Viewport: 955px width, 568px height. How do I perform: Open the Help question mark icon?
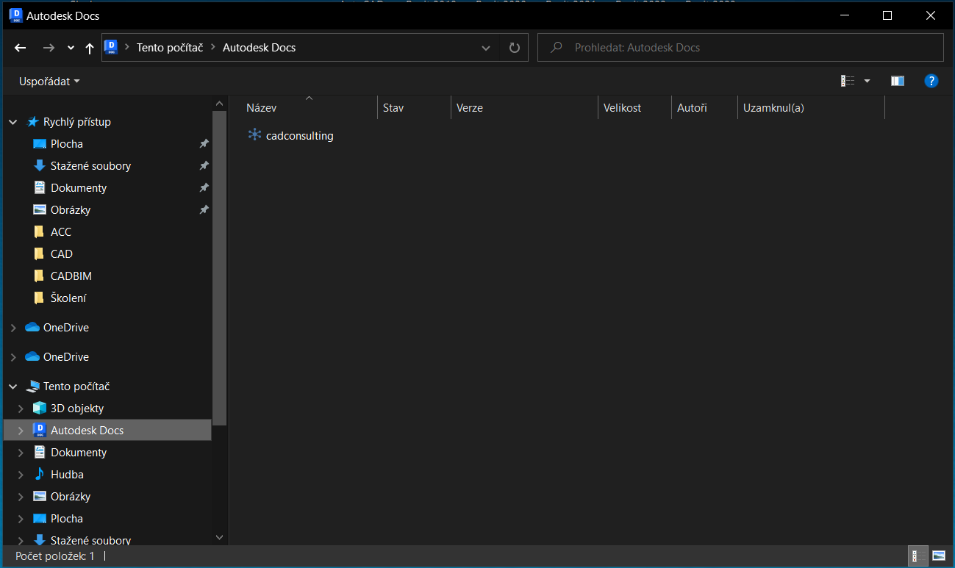pyautogui.click(x=931, y=81)
